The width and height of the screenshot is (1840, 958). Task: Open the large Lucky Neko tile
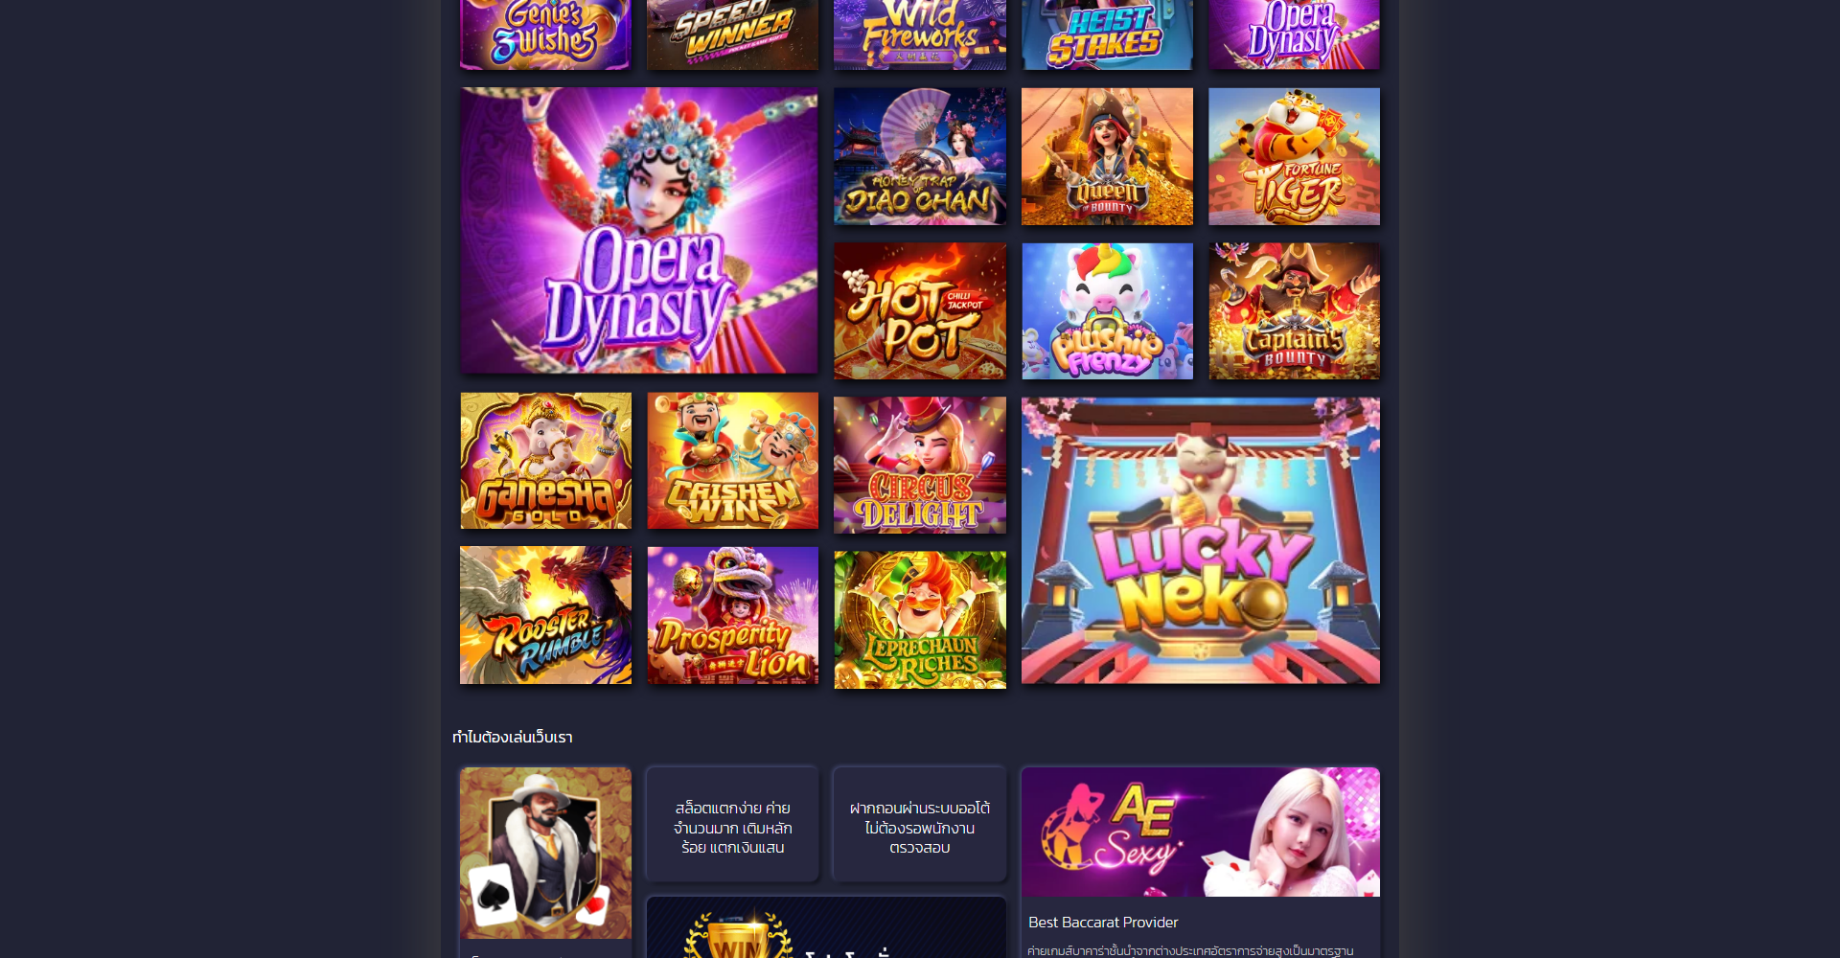(x=1201, y=540)
